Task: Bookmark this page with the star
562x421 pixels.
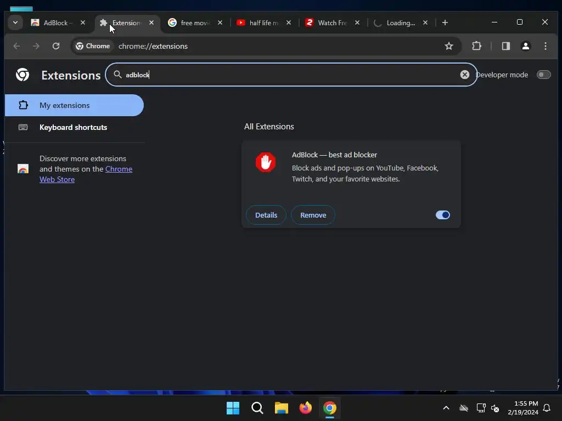Action: pos(449,46)
